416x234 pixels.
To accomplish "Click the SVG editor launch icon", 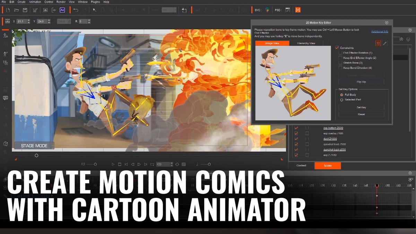I will pyautogui.click(x=267, y=10).
